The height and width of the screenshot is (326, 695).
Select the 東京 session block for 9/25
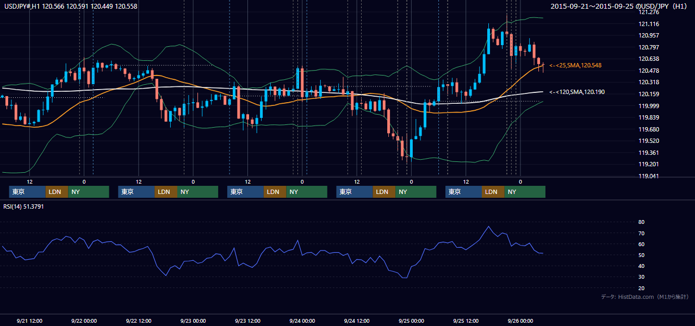click(463, 192)
